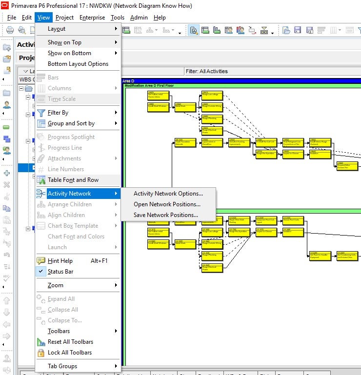
Task: Click the Delete X sidebar icon
Action: click(x=7, y=185)
